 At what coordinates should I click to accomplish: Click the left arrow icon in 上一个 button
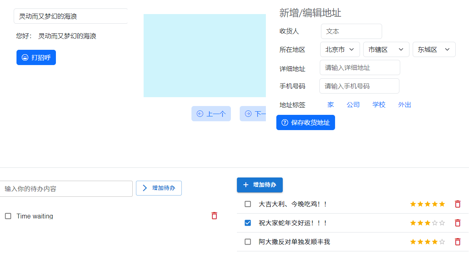point(200,114)
